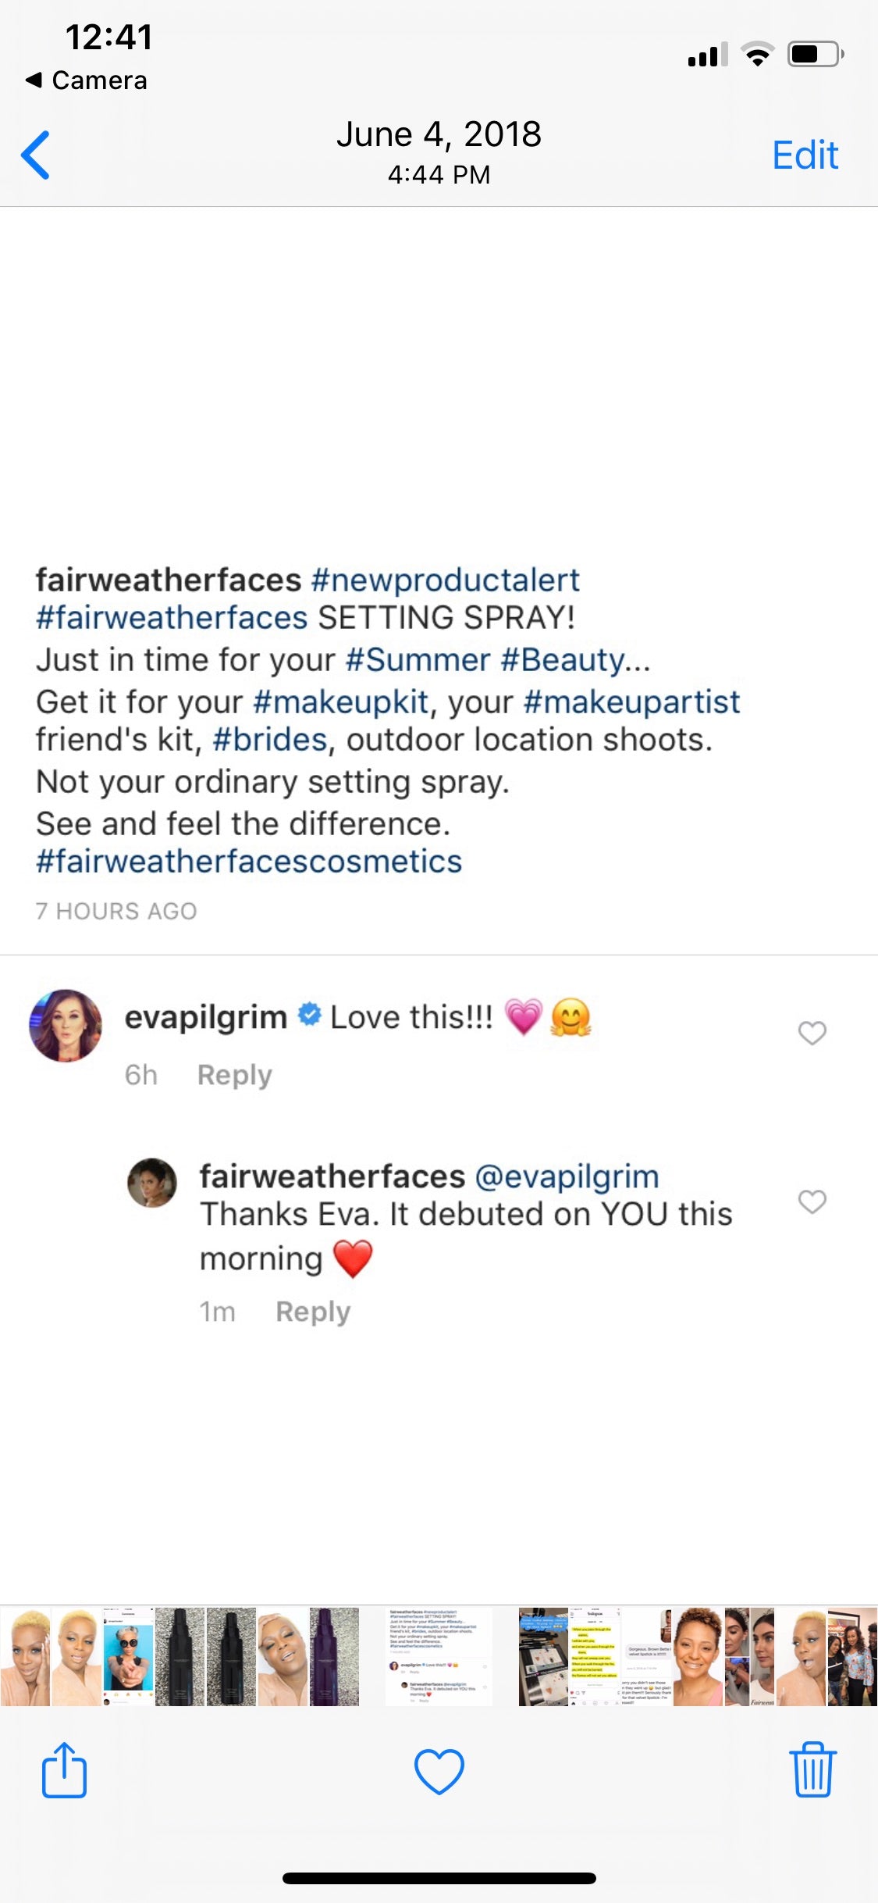Tap the Edit button

tap(805, 155)
